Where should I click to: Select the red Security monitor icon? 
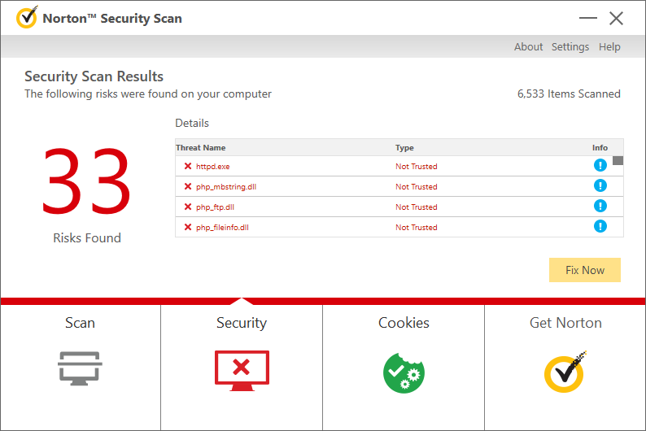click(x=242, y=370)
